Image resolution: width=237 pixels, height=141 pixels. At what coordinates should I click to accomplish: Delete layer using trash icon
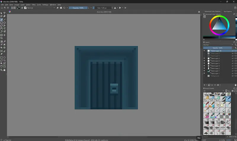236,85
